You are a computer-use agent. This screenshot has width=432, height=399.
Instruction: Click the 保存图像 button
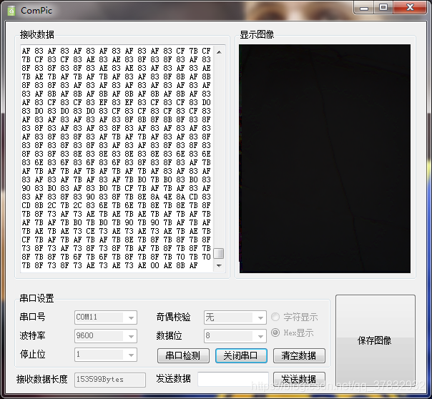(375, 340)
